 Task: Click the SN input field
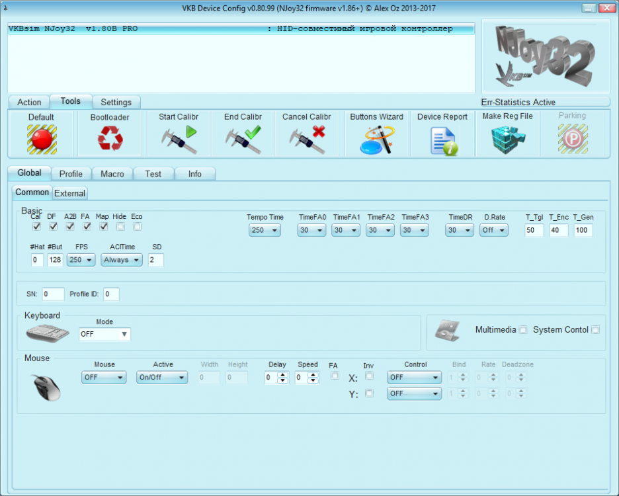[x=53, y=294]
